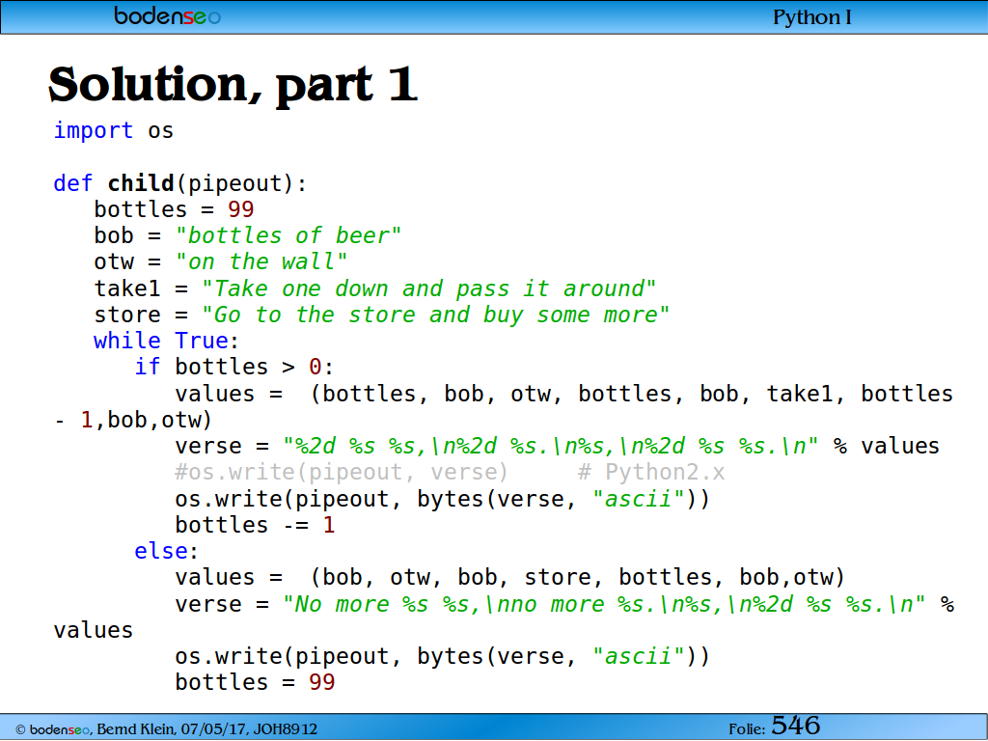Screen dimensions: 988x741
Task: Click the 'Python I' header title
Action: point(811,17)
